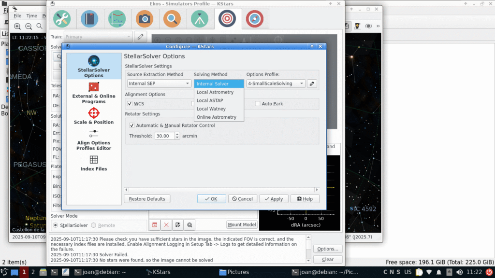This screenshot has width=495, height=278.
Task: Click the Threshold value input field
Action: click(x=164, y=136)
